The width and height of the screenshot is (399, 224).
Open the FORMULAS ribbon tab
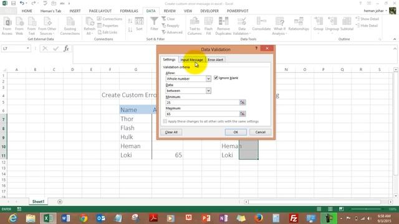(129, 11)
